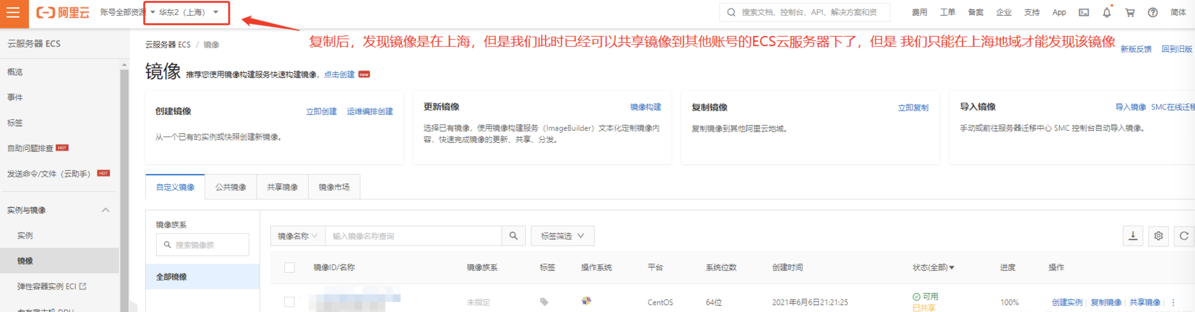Viewport: 1195px width, 312px height.
Task: Open the shopping cart icon
Action: [1130, 13]
